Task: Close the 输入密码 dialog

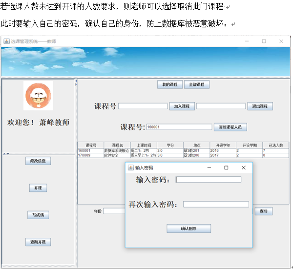Action: click(x=244, y=168)
